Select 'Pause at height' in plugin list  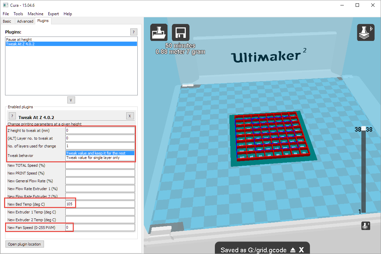pos(19,40)
